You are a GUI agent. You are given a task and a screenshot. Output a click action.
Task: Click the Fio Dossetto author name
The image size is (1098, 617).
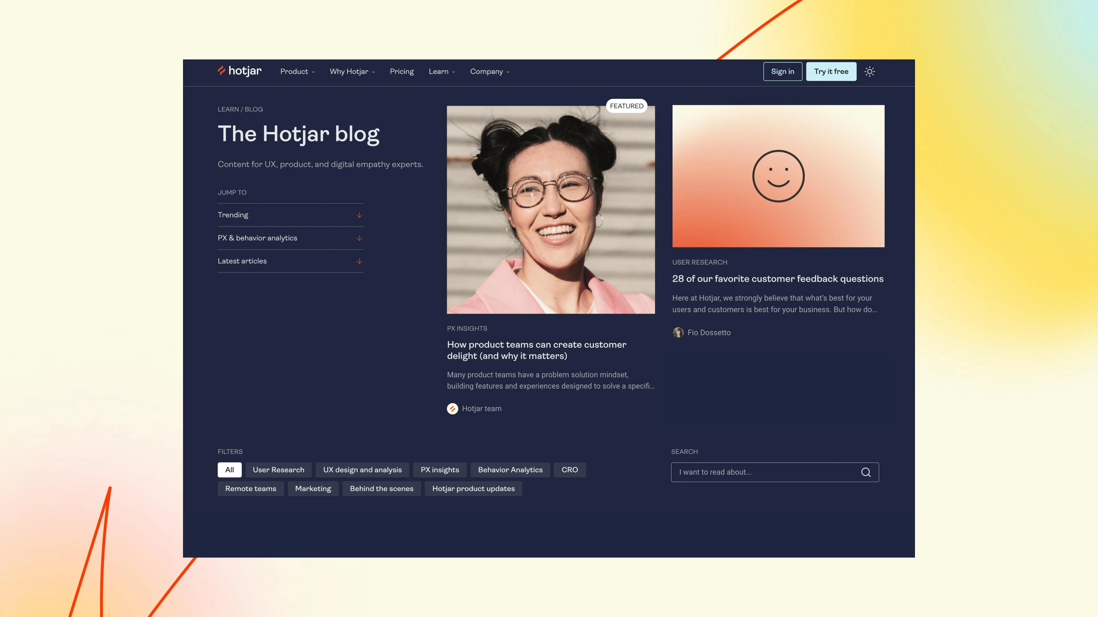[x=709, y=332]
